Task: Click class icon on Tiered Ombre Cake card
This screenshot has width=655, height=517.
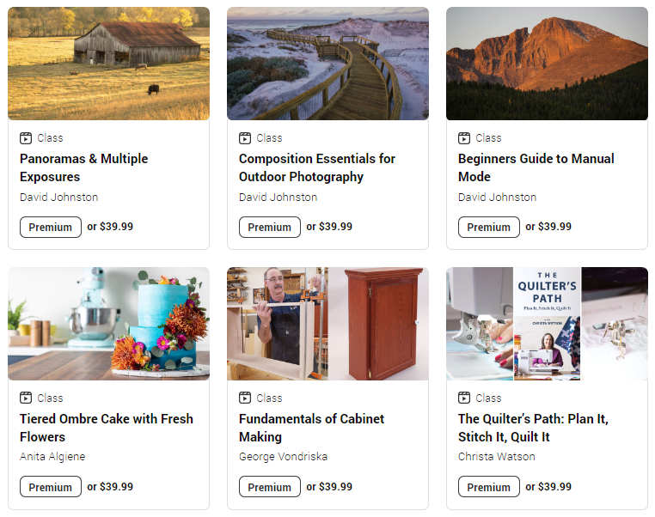Action: [x=26, y=398]
